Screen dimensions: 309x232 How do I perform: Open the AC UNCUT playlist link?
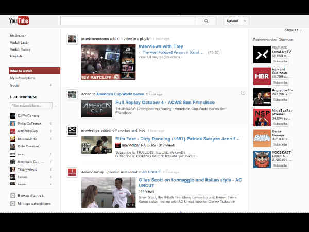[151, 172]
